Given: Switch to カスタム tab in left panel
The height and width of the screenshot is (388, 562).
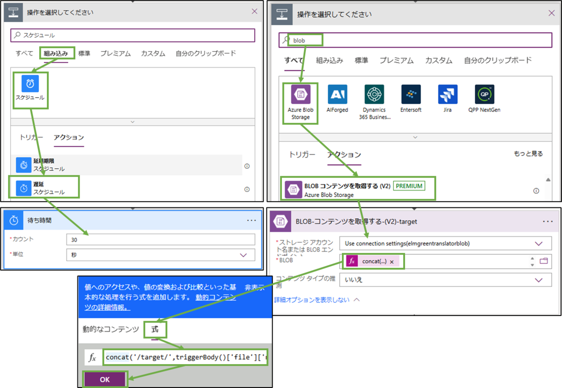Looking at the screenshot, I should tap(153, 53).
